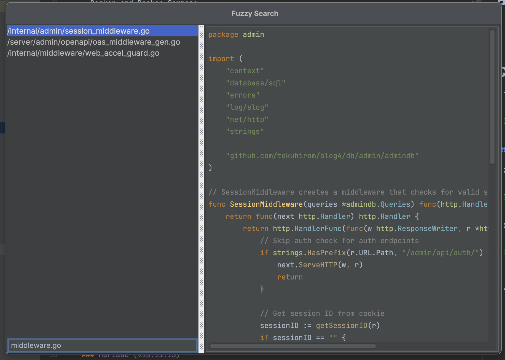Choose the web_accel_guard.go result entry
The image size is (505, 360).
coord(83,53)
